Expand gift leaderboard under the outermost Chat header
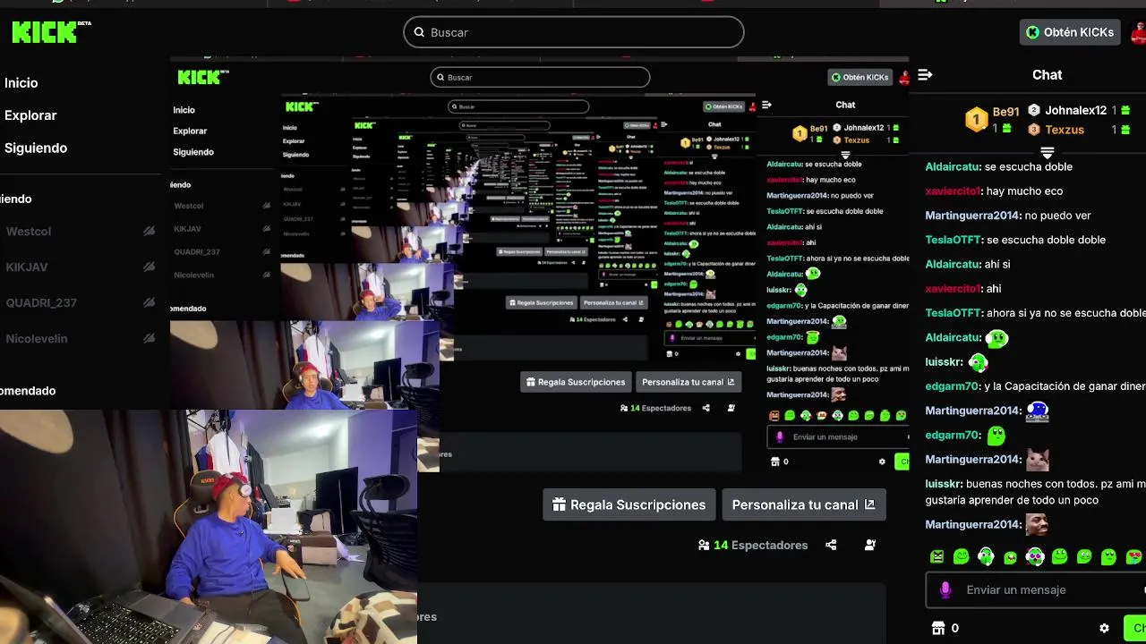This screenshot has width=1146, height=644. pyautogui.click(x=1047, y=153)
